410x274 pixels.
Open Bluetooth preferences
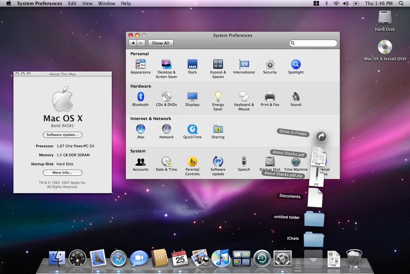pos(141,99)
